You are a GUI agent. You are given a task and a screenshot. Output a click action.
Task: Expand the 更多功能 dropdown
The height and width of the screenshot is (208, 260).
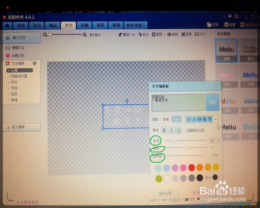point(136,25)
